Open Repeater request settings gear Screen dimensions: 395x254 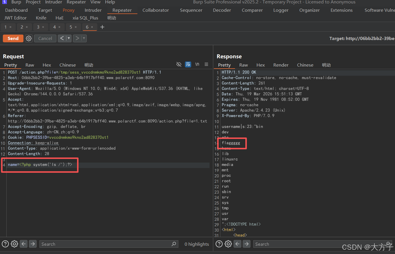(x=29, y=38)
